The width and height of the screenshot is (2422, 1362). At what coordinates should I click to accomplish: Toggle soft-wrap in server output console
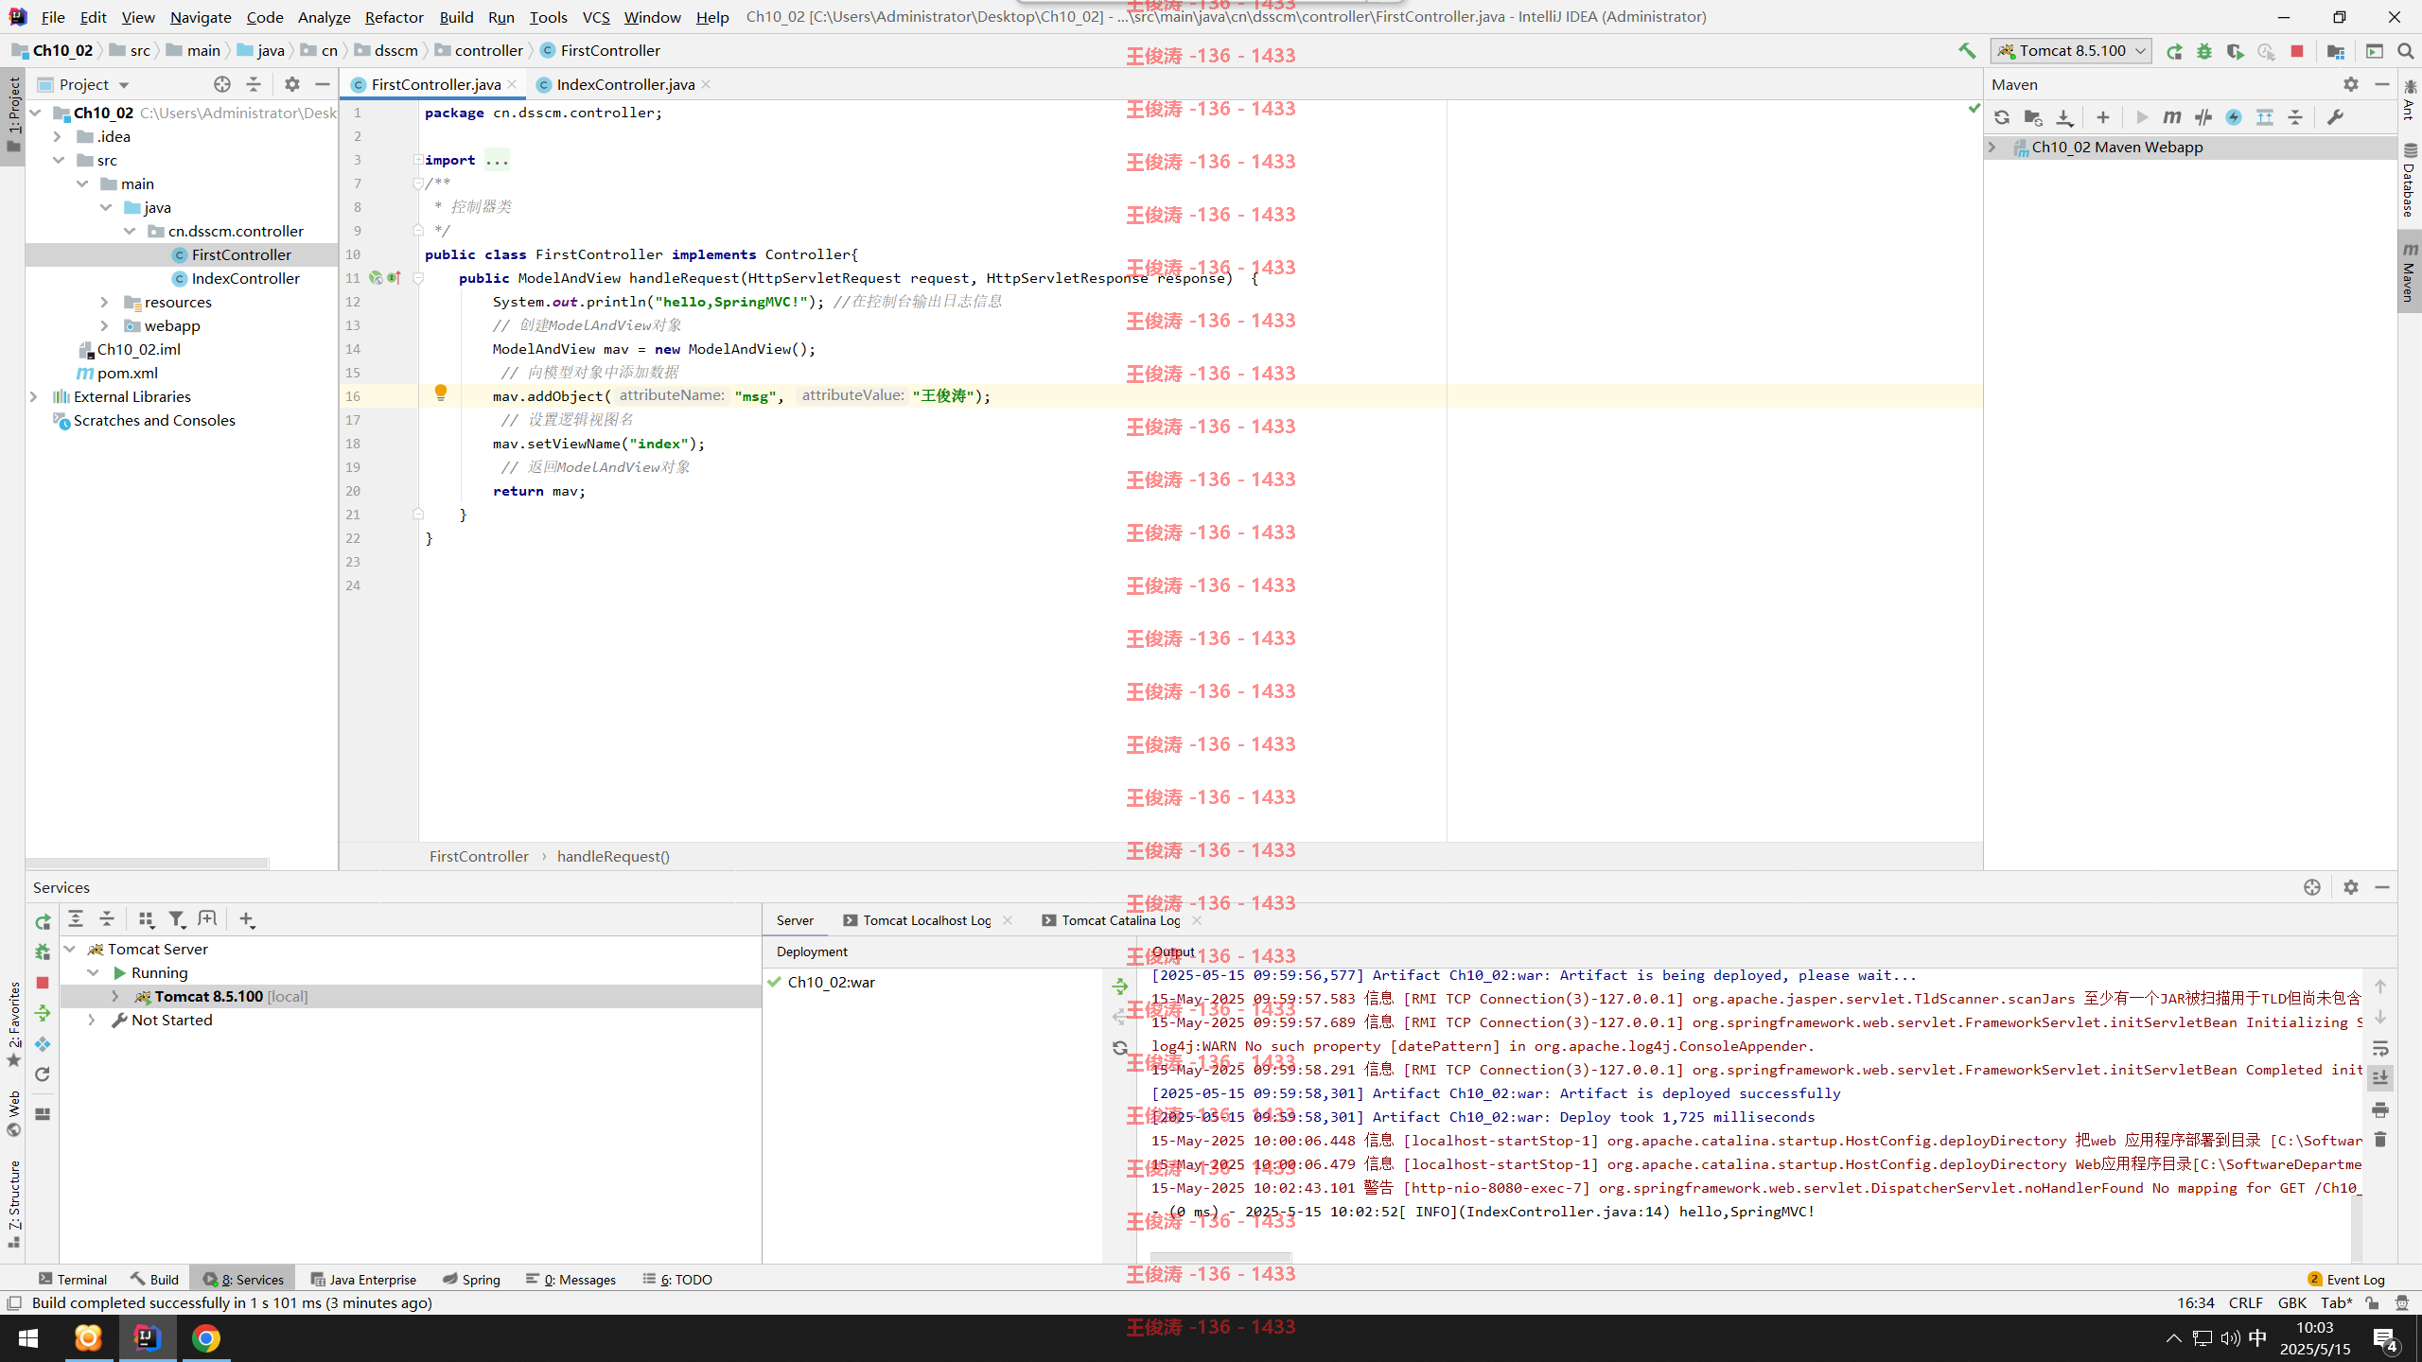pos(2380,1048)
